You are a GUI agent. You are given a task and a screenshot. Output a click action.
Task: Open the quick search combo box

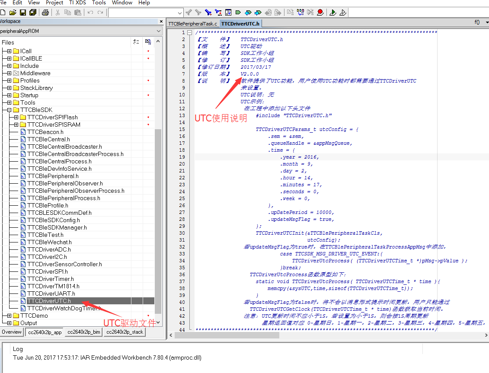tap(145, 13)
